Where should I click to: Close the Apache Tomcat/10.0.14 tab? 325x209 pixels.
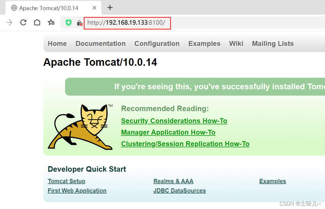[x=94, y=8]
